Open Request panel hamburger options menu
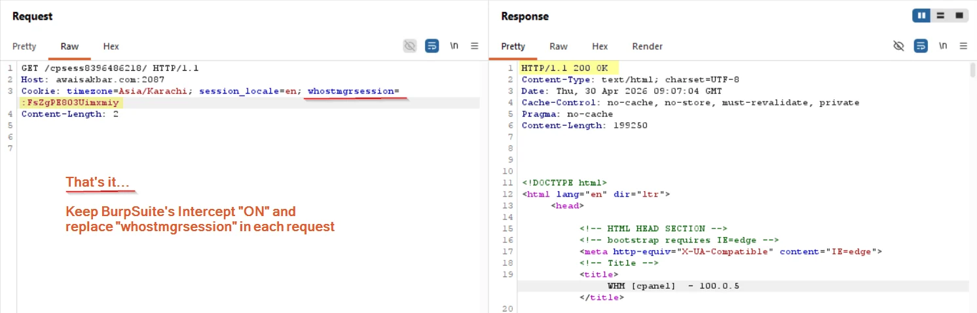This screenshot has height=313, width=977. pos(475,46)
